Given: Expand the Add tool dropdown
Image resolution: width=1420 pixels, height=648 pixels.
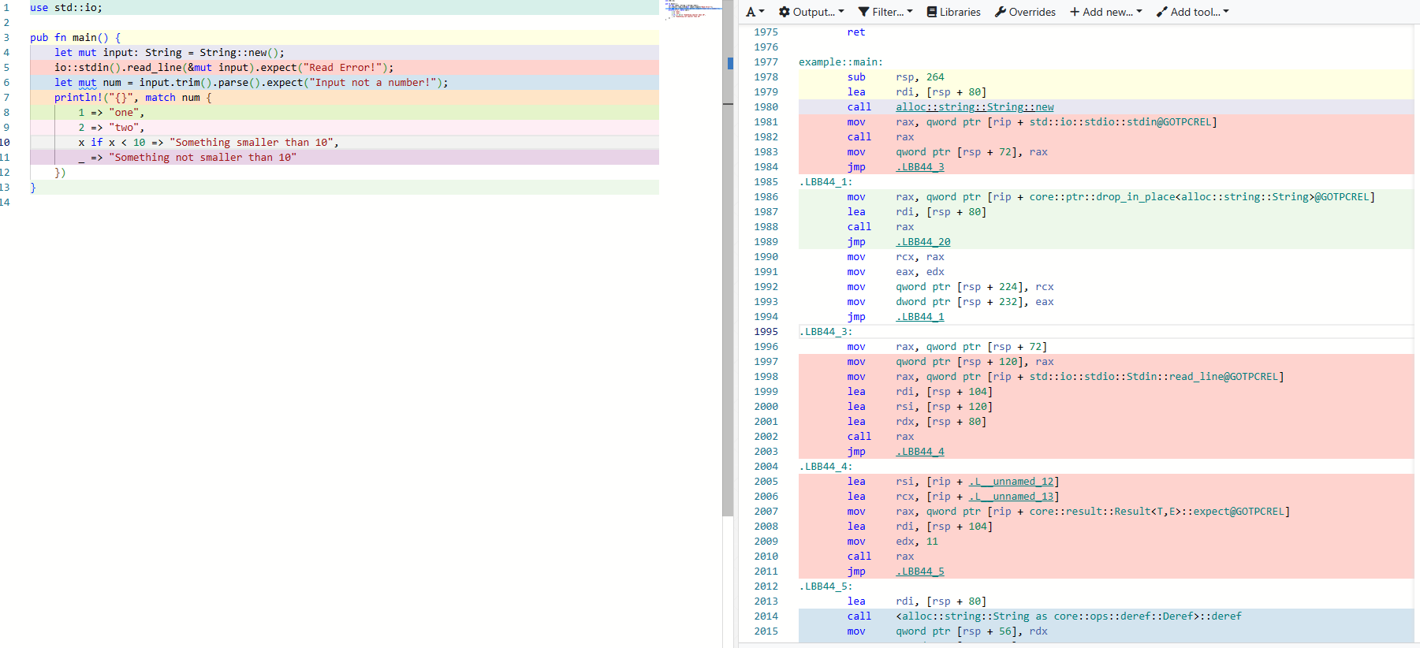Looking at the screenshot, I should coord(1192,12).
